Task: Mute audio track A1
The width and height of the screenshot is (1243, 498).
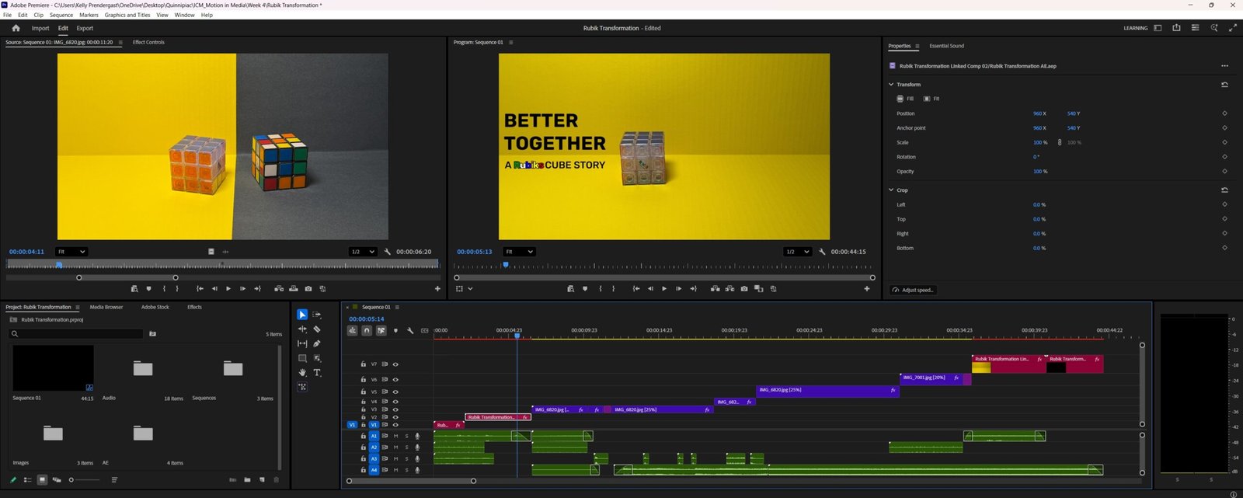Action: (x=395, y=437)
